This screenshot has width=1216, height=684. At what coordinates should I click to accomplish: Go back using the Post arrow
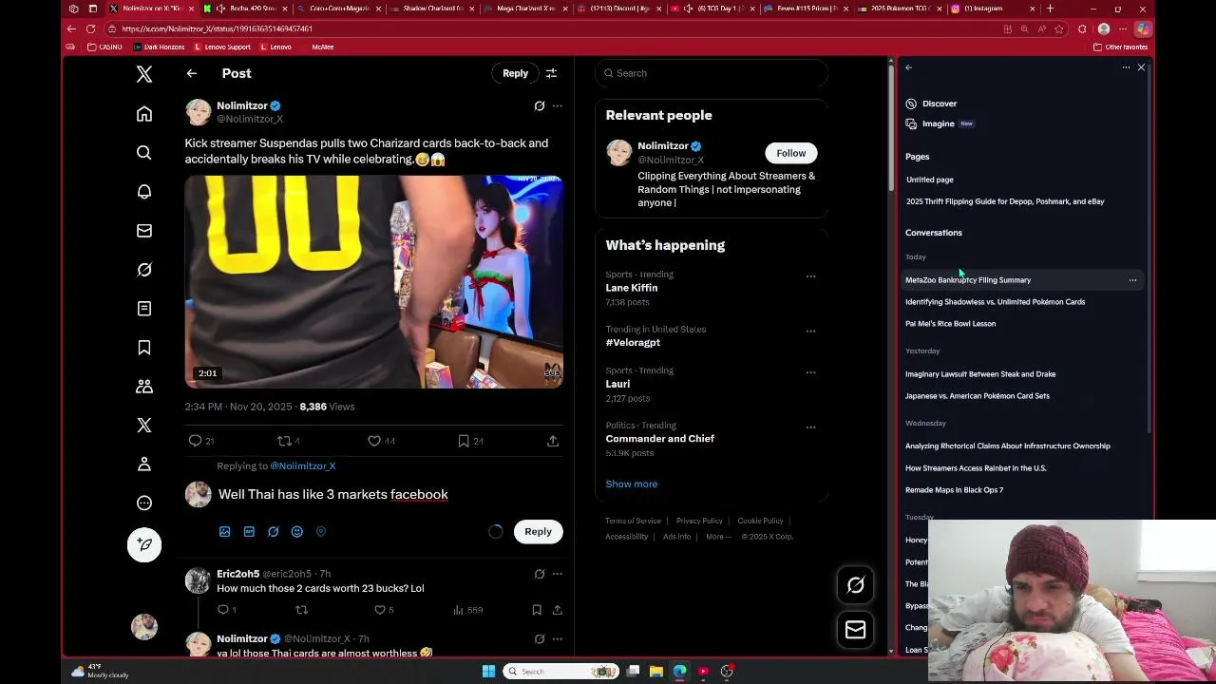192,73
